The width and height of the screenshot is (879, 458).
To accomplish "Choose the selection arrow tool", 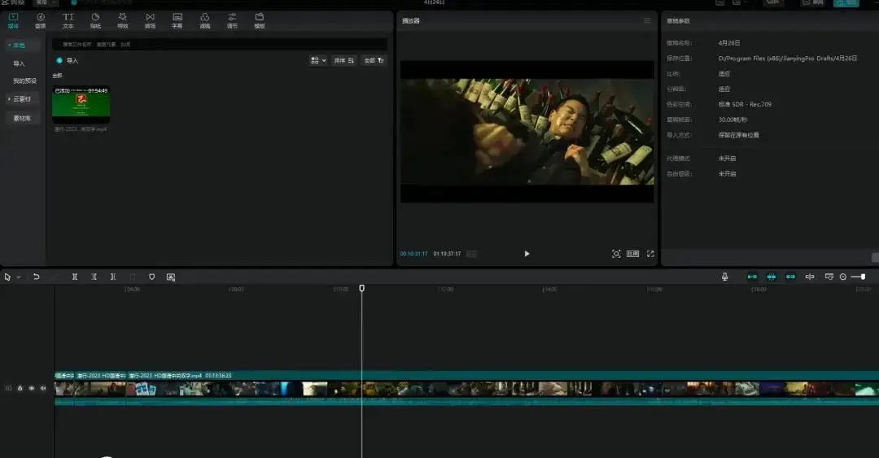I will tap(7, 277).
